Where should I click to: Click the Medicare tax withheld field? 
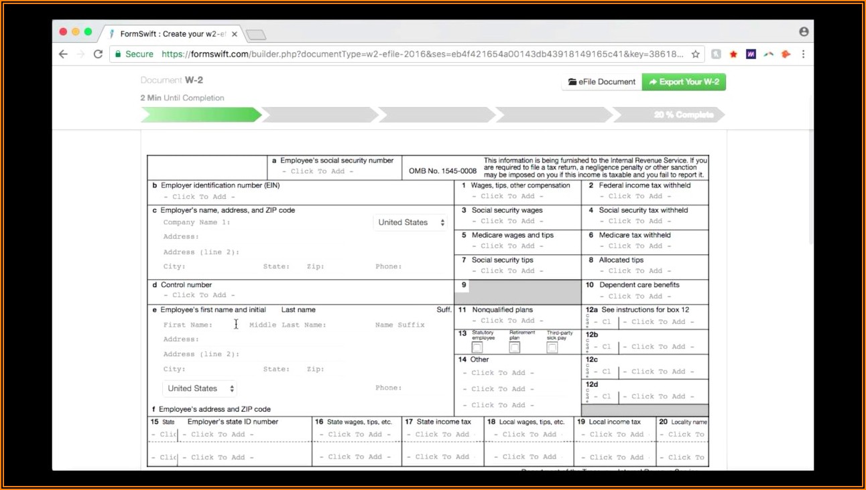click(635, 246)
